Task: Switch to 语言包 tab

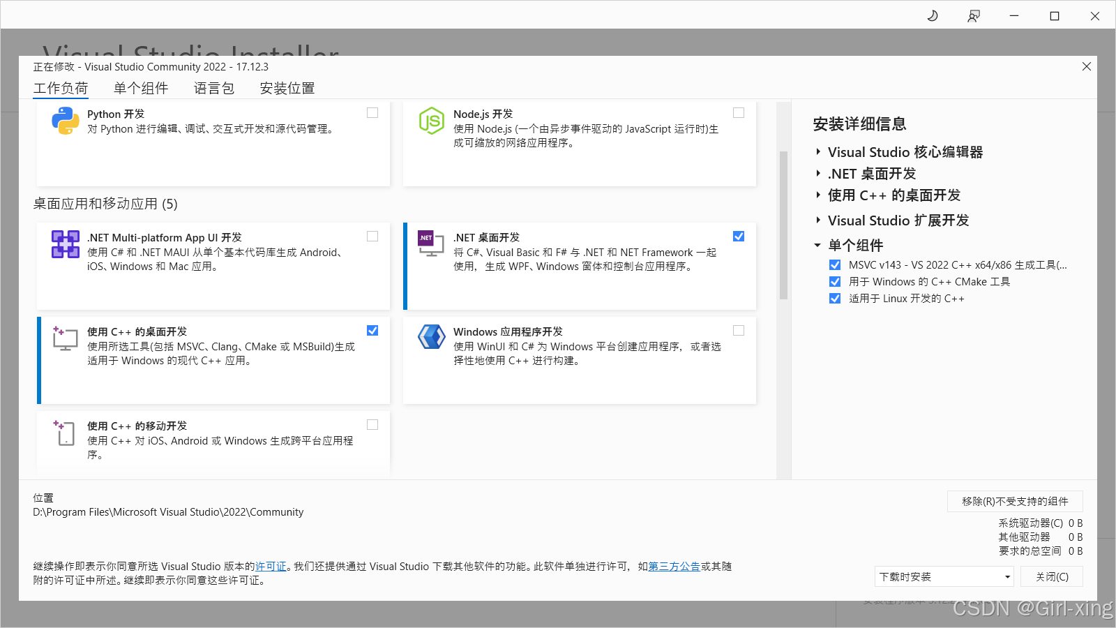Action: pyautogui.click(x=214, y=88)
